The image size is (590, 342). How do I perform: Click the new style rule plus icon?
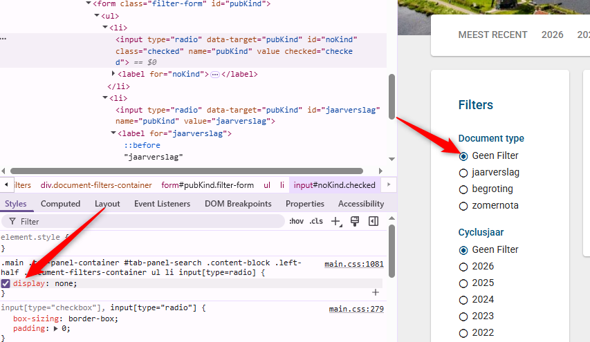(x=335, y=221)
